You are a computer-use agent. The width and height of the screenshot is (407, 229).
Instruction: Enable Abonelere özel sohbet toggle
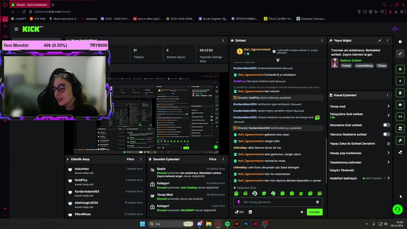point(386,125)
